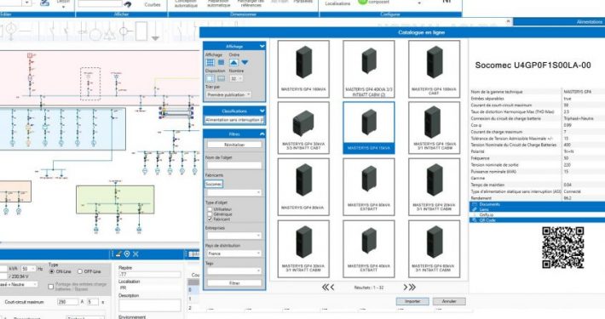
Task: Click the Importer button
Action: (412, 301)
